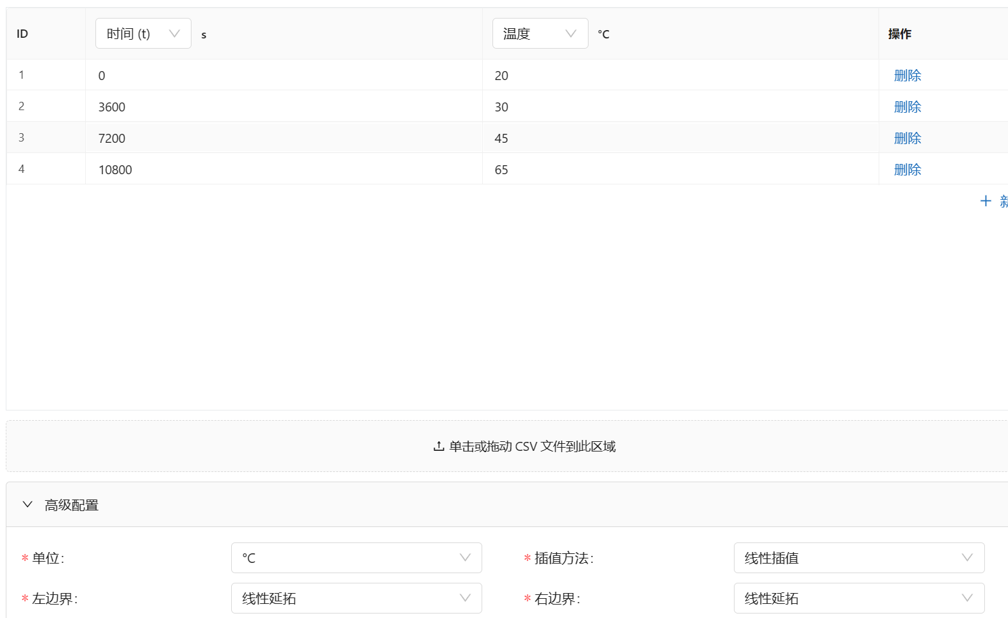The height and width of the screenshot is (618, 1008).
Task: Open the 插值方法 dropdown
Action: click(x=859, y=558)
